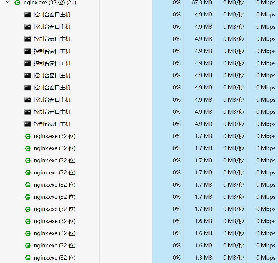The width and height of the screenshot is (278, 263).
Task: Select the "nginx.exe (32 位) (21)" group name
Action: coord(50,3)
